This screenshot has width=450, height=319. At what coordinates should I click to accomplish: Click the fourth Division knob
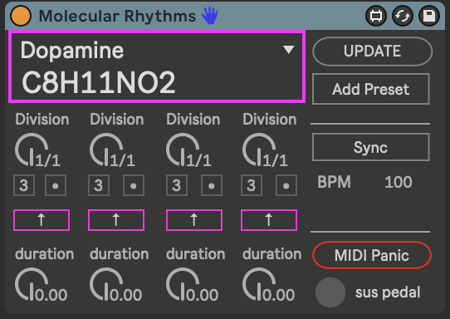[x=259, y=150]
